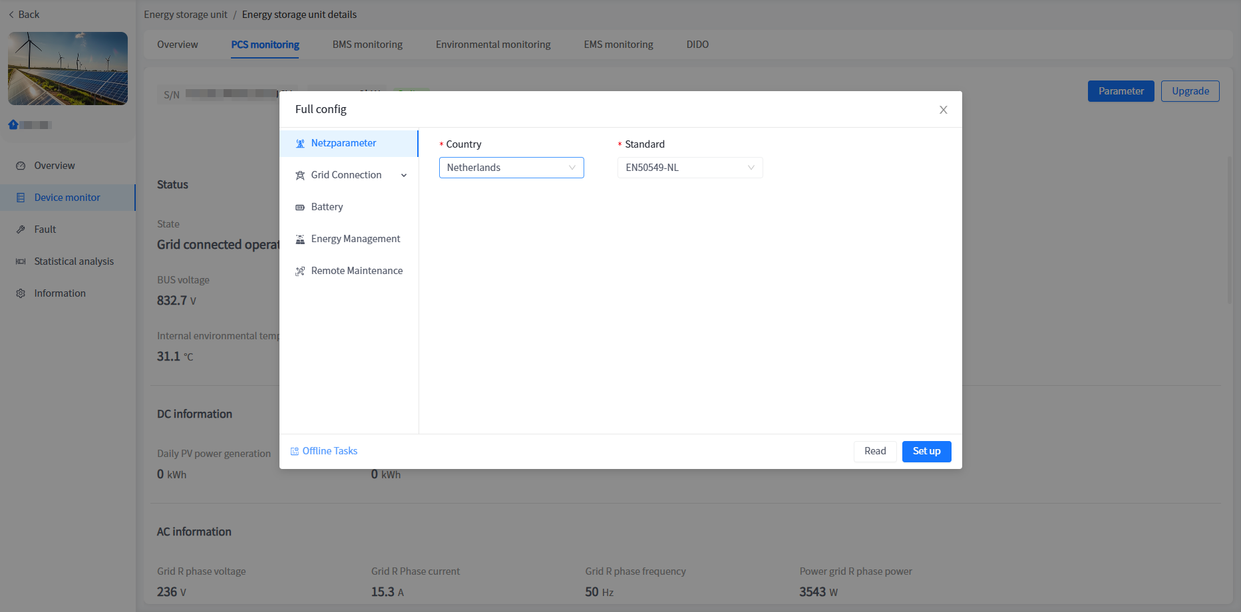Click the Remote Maintenance icon
The height and width of the screenshot is (612, 1241).
click(x=300, y=271)
